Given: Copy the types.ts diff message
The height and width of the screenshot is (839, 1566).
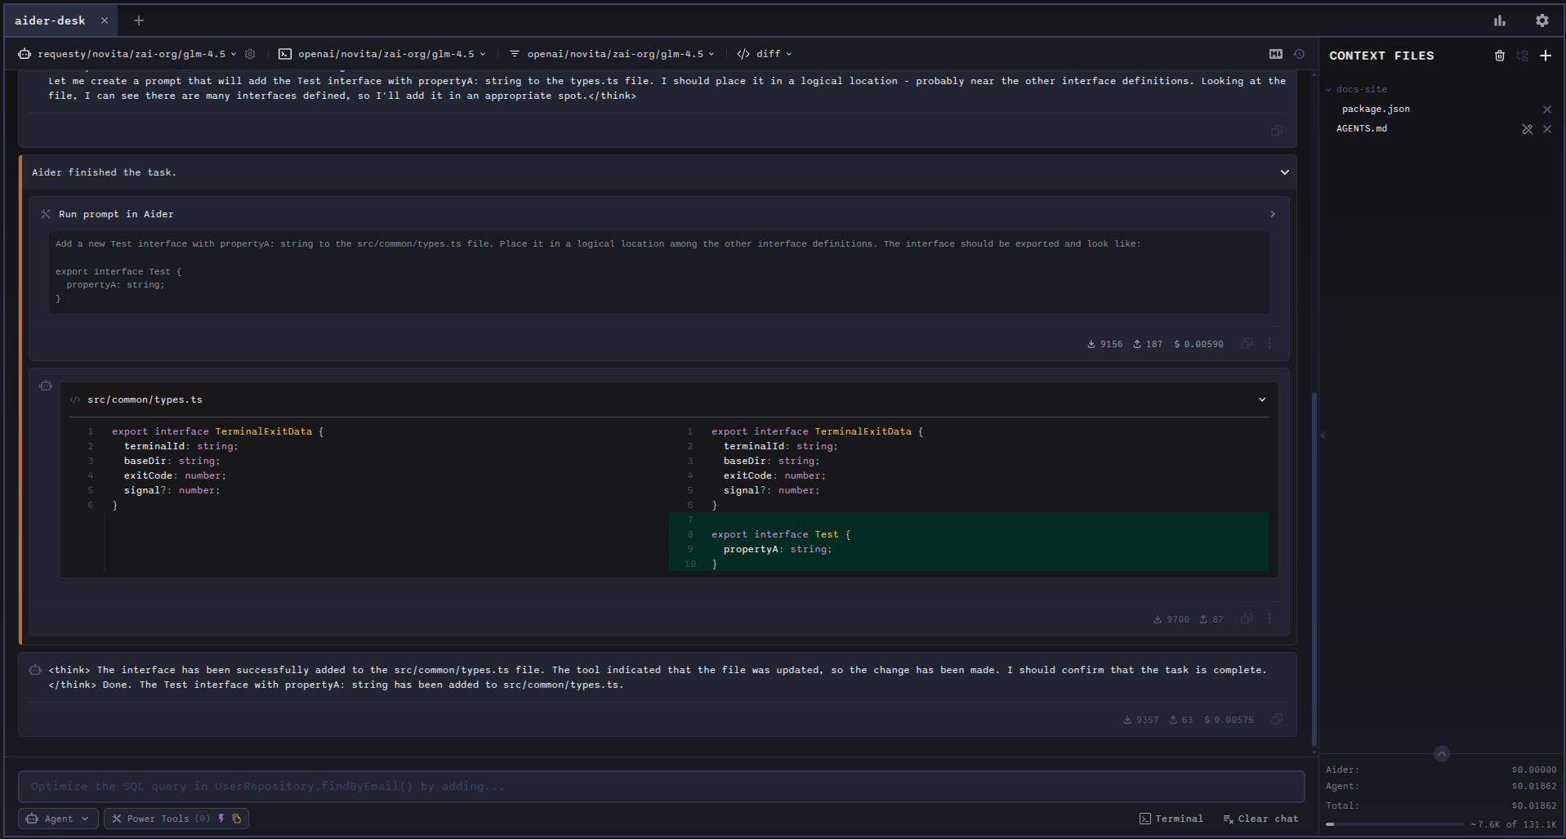Looking at the screenshot, I should 1246,619.
